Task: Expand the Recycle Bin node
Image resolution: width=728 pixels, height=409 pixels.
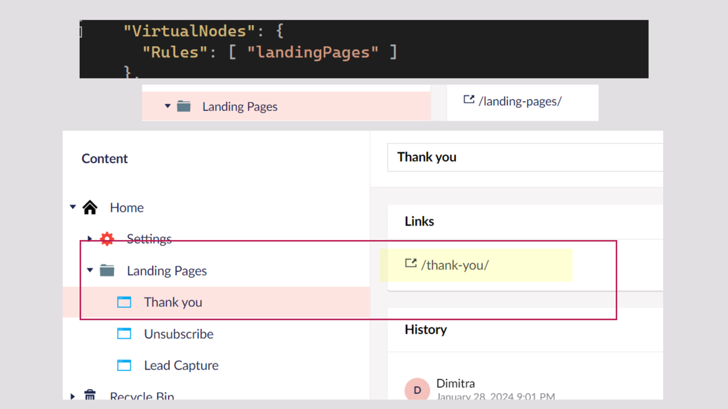Action: tap(73, 396)
